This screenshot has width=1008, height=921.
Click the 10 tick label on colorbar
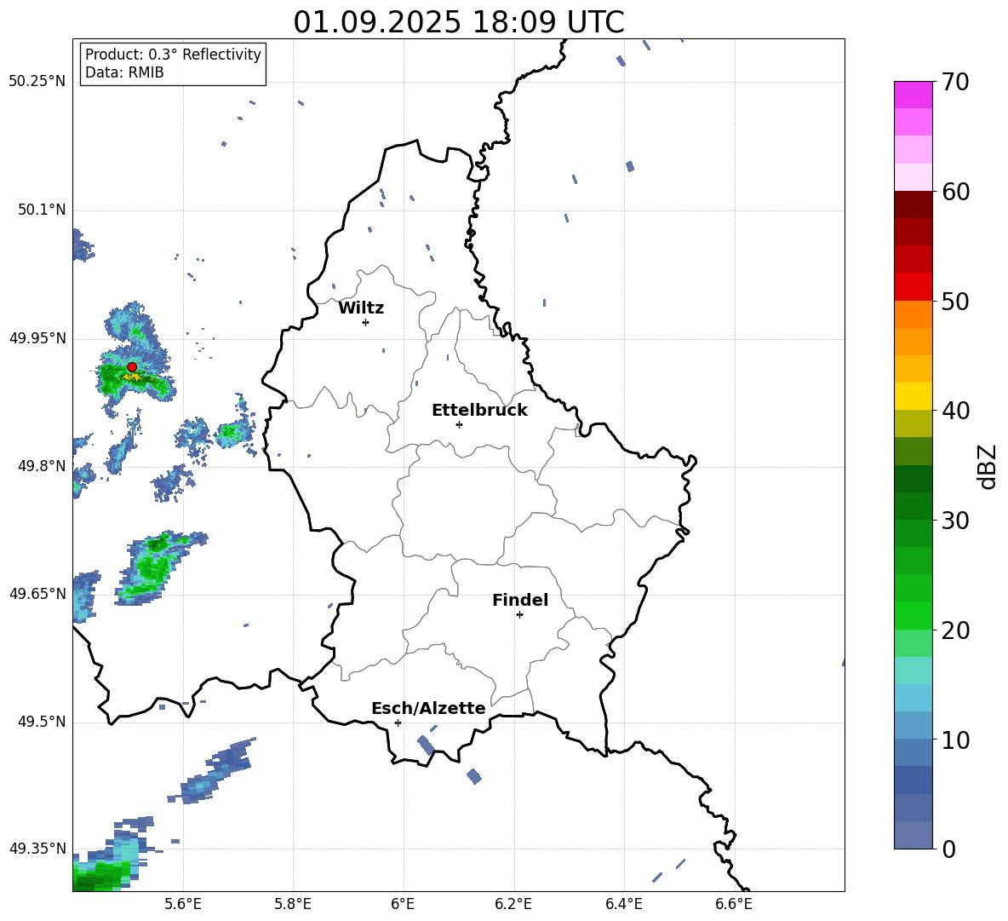(954, 740)
